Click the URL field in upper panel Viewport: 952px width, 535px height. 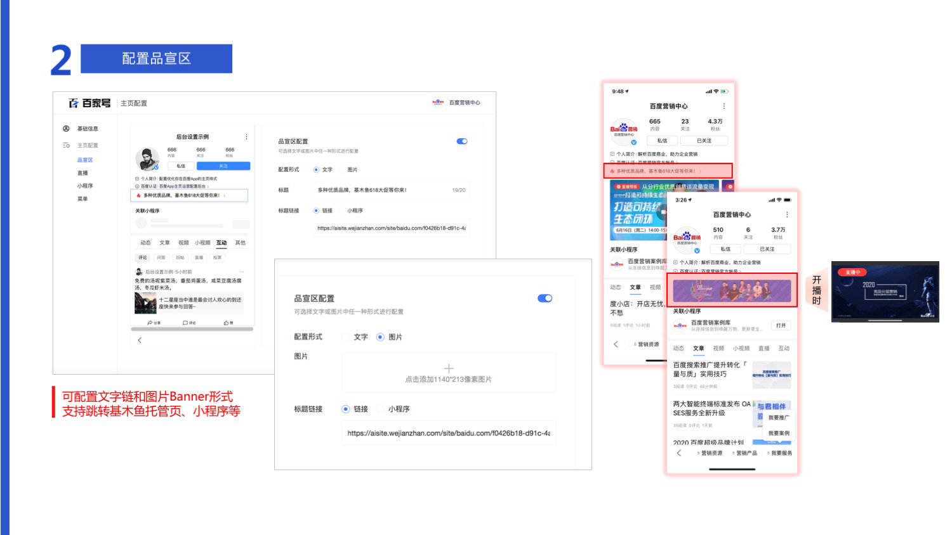pos(391,228)
